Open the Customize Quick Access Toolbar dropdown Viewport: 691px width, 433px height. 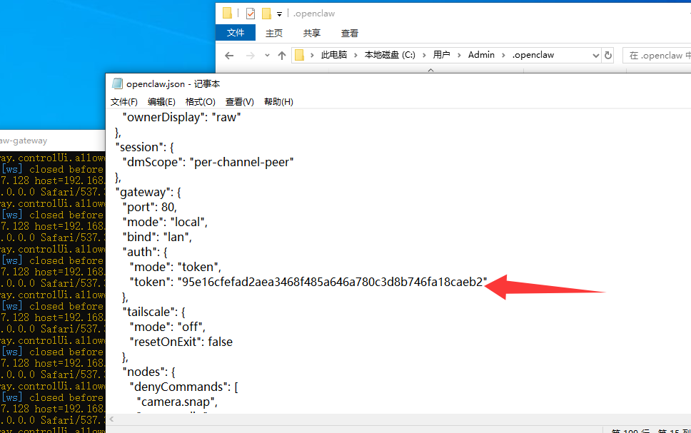pos(280,14)
